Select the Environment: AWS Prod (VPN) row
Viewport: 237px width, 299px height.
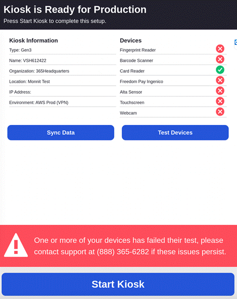pos(63,102)
